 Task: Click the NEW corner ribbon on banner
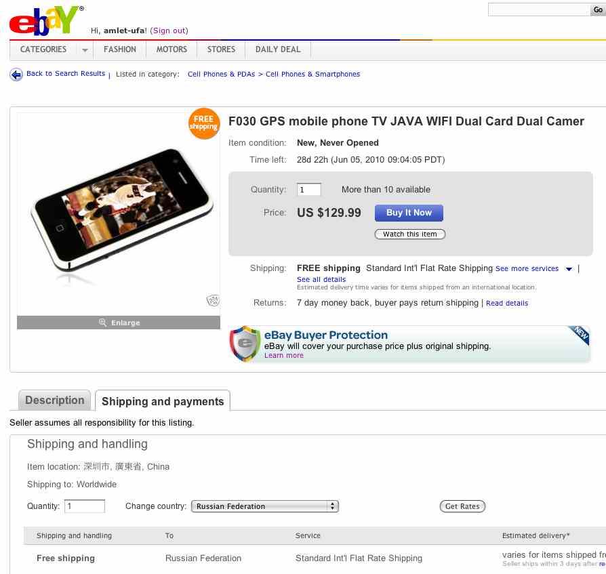coord(580,335)
